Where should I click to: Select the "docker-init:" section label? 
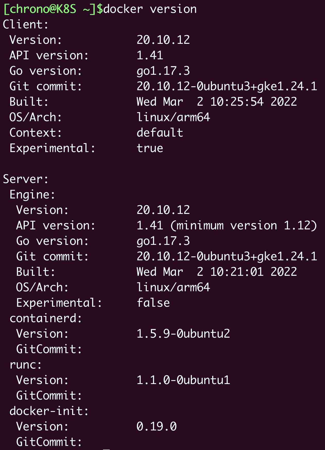pos(49,411)
